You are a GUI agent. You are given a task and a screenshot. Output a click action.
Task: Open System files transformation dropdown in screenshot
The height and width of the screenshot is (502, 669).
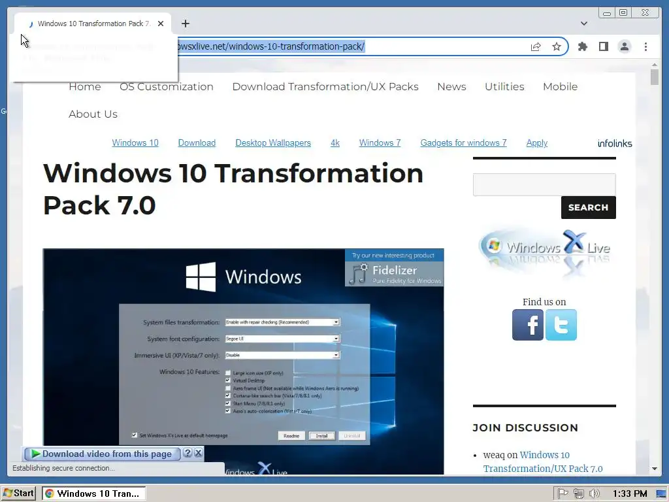[282, 322]
